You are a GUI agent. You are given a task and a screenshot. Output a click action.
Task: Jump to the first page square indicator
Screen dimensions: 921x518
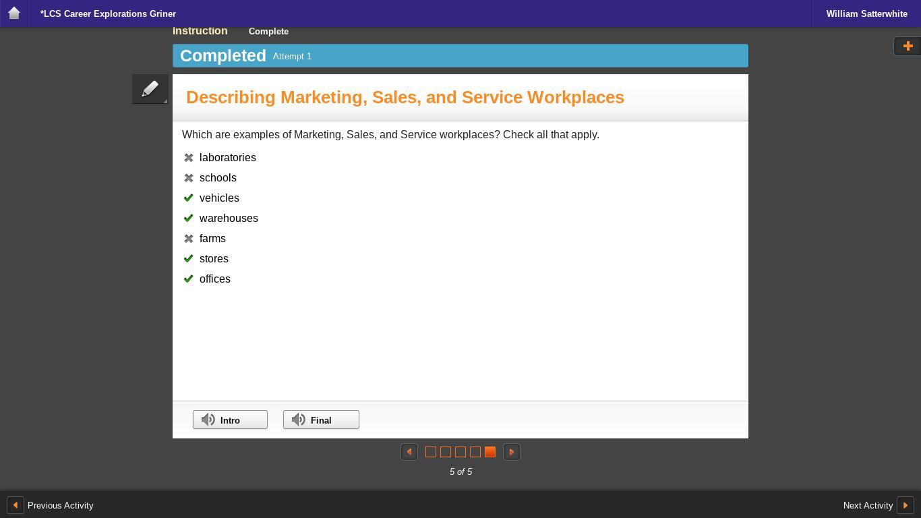click(431, 452)
